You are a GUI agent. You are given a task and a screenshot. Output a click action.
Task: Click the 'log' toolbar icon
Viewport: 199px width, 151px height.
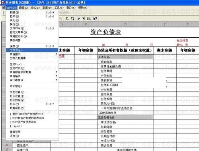[x=89, y=19]
